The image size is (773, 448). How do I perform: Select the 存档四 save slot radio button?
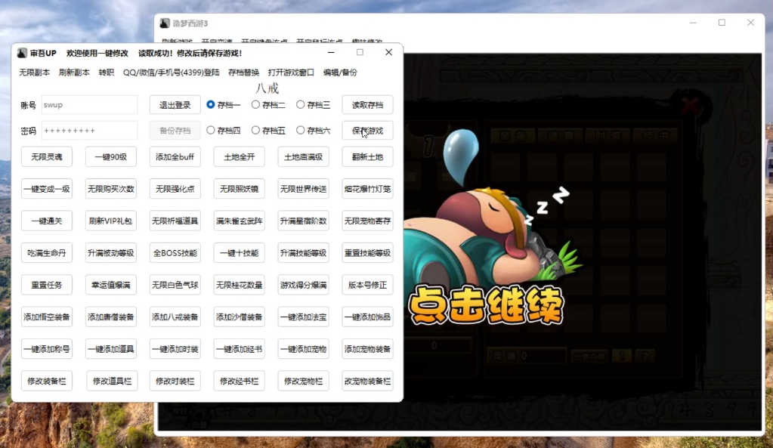[x=224, y=131]
